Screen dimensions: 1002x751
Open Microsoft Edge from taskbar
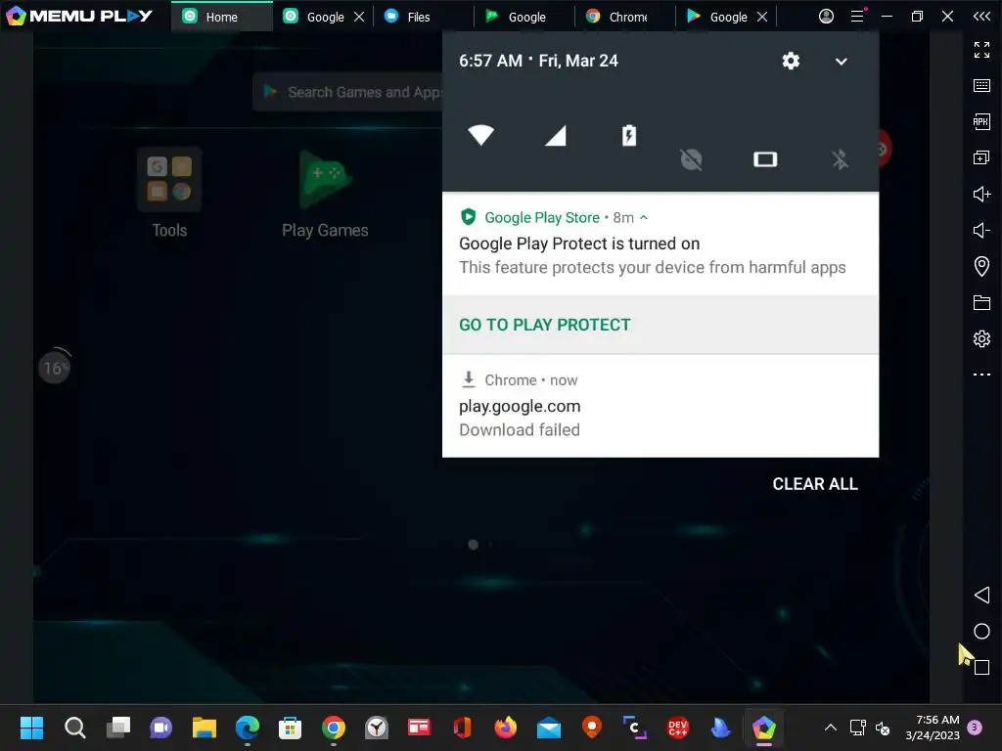(248, 728)
